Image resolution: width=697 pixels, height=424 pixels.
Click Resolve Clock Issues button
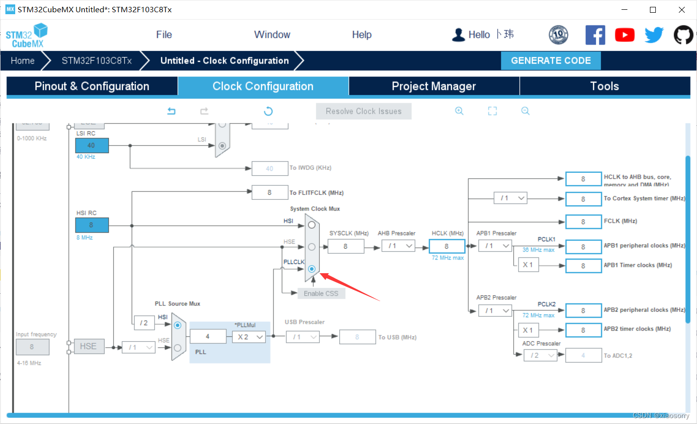(x=364, y=111)
